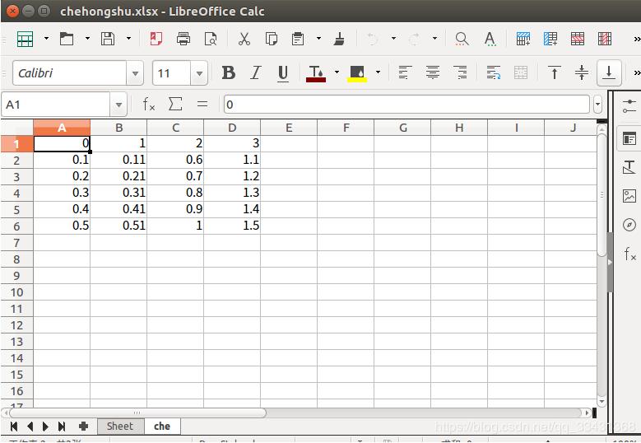The image size is (641, 443).
Task: Click the Copy icon
Action: pos(272,39)
